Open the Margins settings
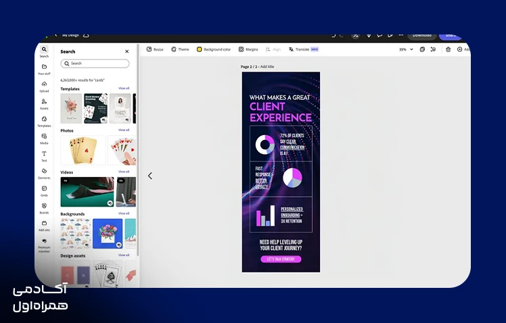The width and height of the screenshot is (506, 323). 248,49
